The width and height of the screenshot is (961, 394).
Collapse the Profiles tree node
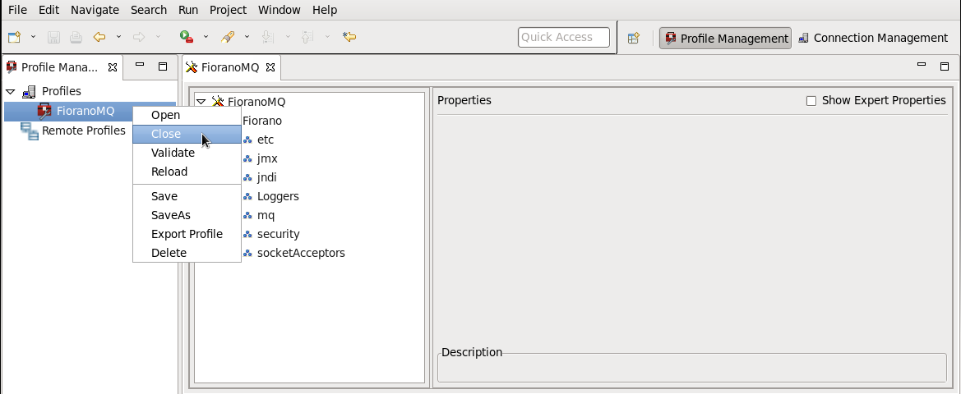11,91
